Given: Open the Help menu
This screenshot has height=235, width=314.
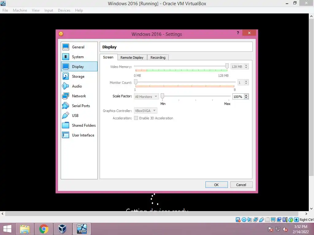Looking at the screenshot, I should 79,10.
